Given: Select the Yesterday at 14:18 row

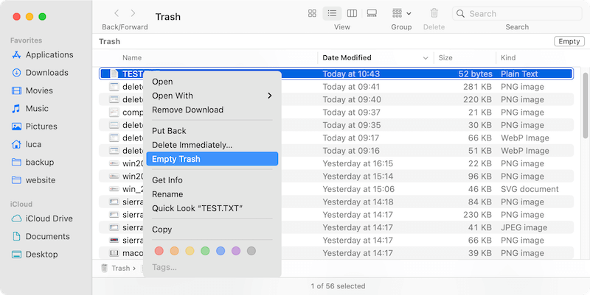Looking at the screenshot, I should 336,202.
